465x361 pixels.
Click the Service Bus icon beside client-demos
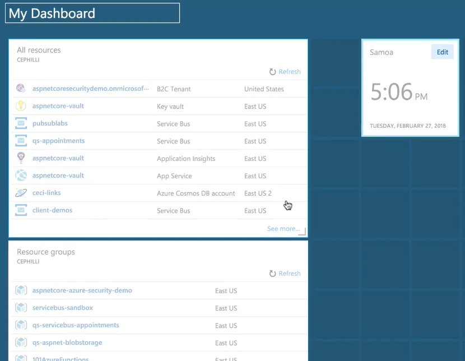(x=21, y=210)
